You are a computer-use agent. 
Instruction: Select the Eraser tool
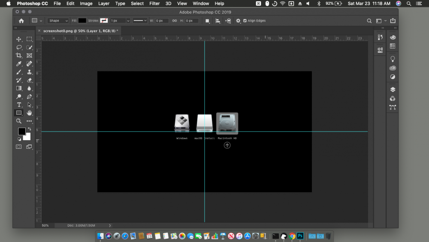(29, 80)
